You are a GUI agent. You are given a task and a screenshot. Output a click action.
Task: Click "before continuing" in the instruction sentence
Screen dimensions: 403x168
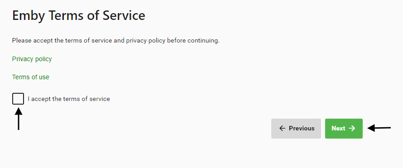pos(193,41)
